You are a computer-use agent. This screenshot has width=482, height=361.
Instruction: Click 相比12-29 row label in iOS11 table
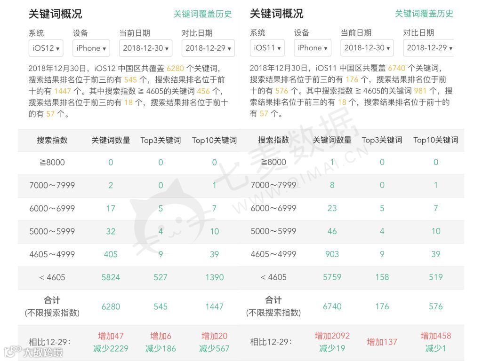click(x=271, y=342)
